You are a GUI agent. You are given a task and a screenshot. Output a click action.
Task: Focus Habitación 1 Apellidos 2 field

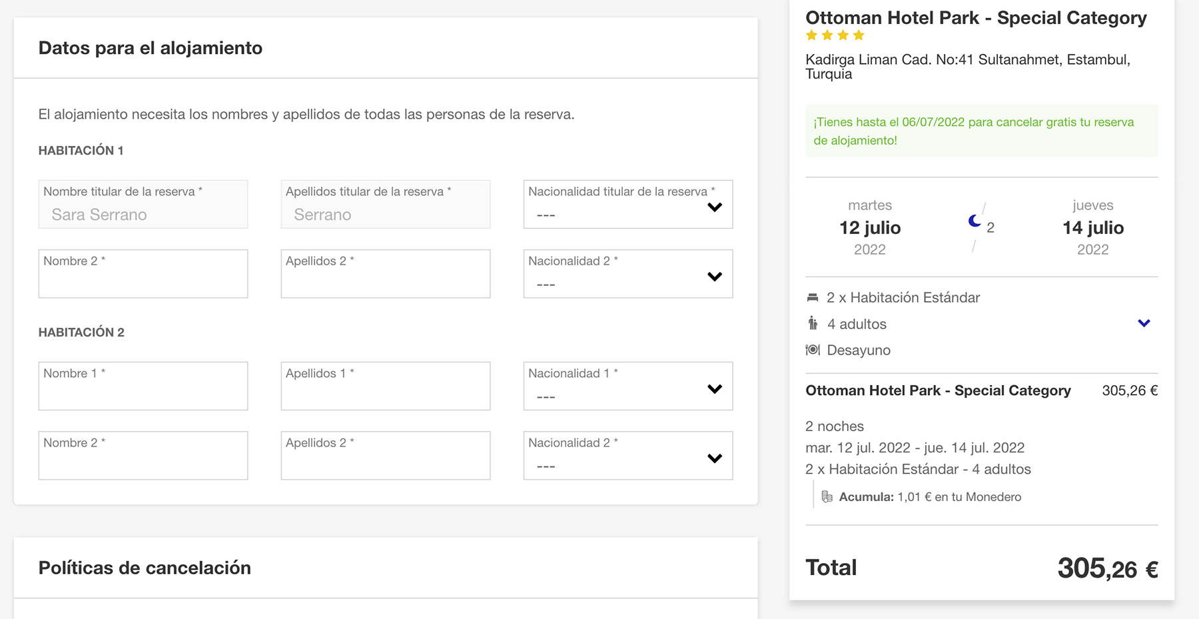[x=386, y=273]
